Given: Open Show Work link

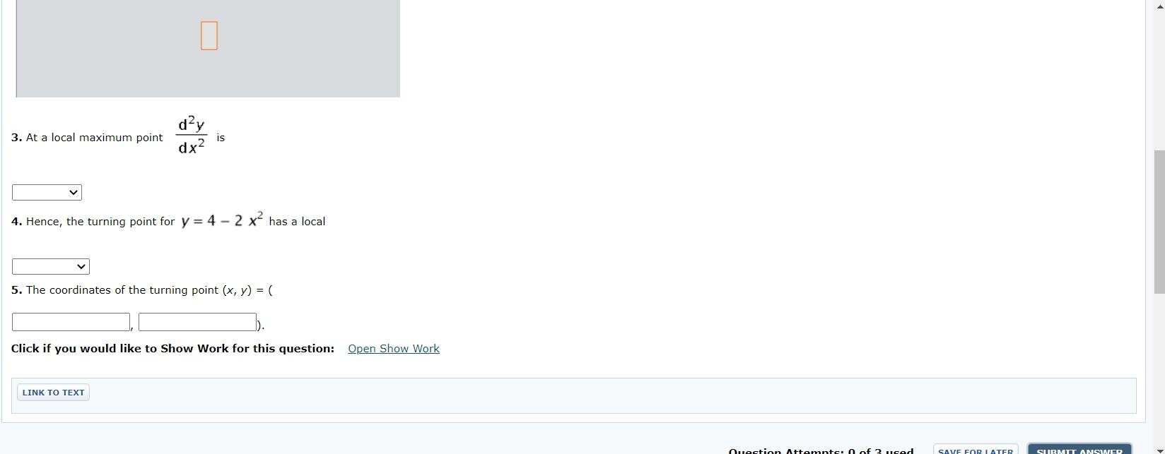Looking at the screenshot, I should coord(394,349).
